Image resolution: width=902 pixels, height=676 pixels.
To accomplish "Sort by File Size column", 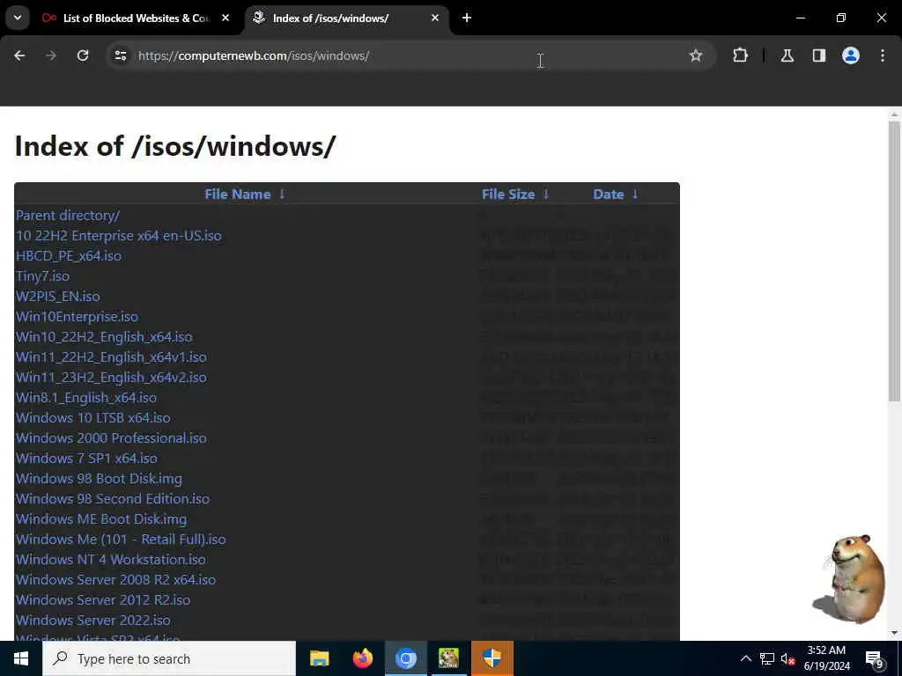I will pyautogui.click(x=508, y=195).
